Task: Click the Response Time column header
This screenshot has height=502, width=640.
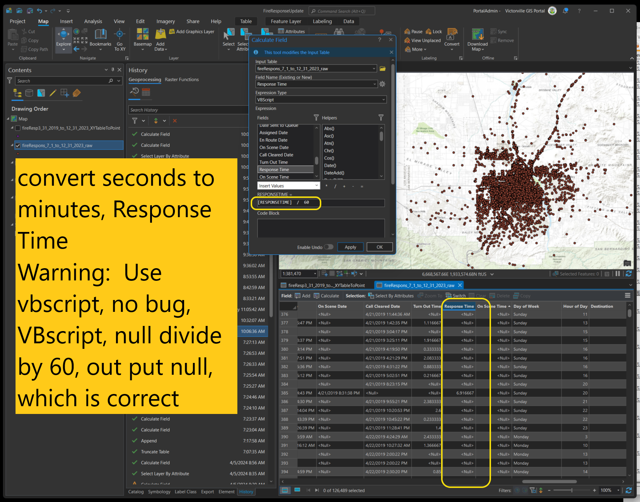Action: pyautogui.click(x=459, y=306)
